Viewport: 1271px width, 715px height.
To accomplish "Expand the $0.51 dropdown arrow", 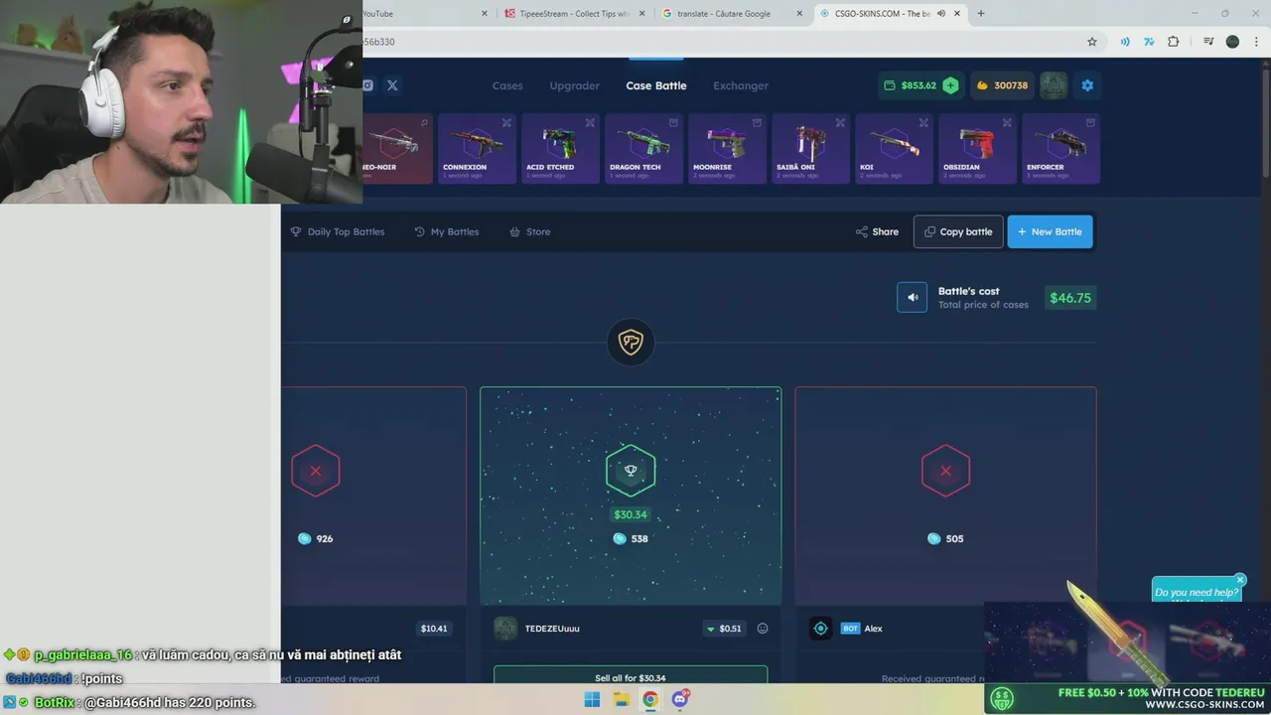I will (x=711, y=629).
